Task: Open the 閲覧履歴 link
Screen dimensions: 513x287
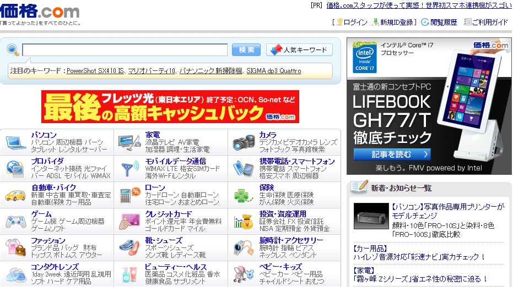Action: click(444, 22)
